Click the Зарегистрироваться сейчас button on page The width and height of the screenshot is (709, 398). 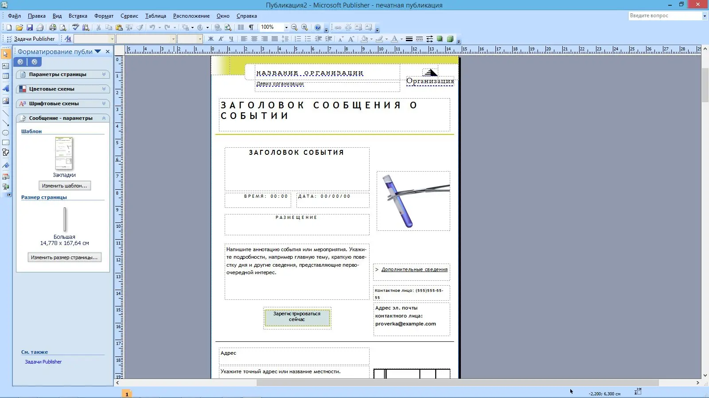click(x=297, y=318)
